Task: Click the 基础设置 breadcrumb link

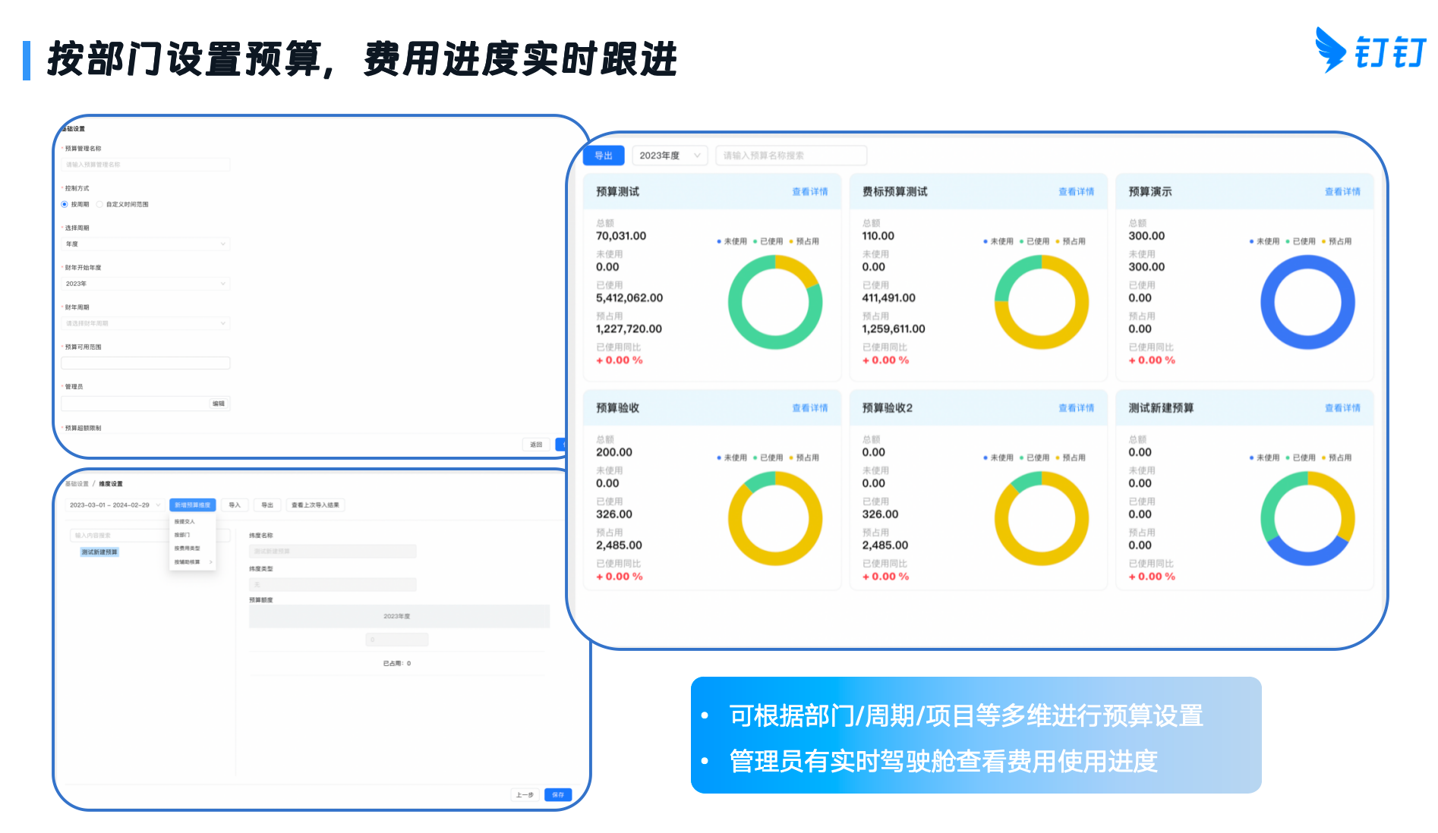Action: (77, 484)
